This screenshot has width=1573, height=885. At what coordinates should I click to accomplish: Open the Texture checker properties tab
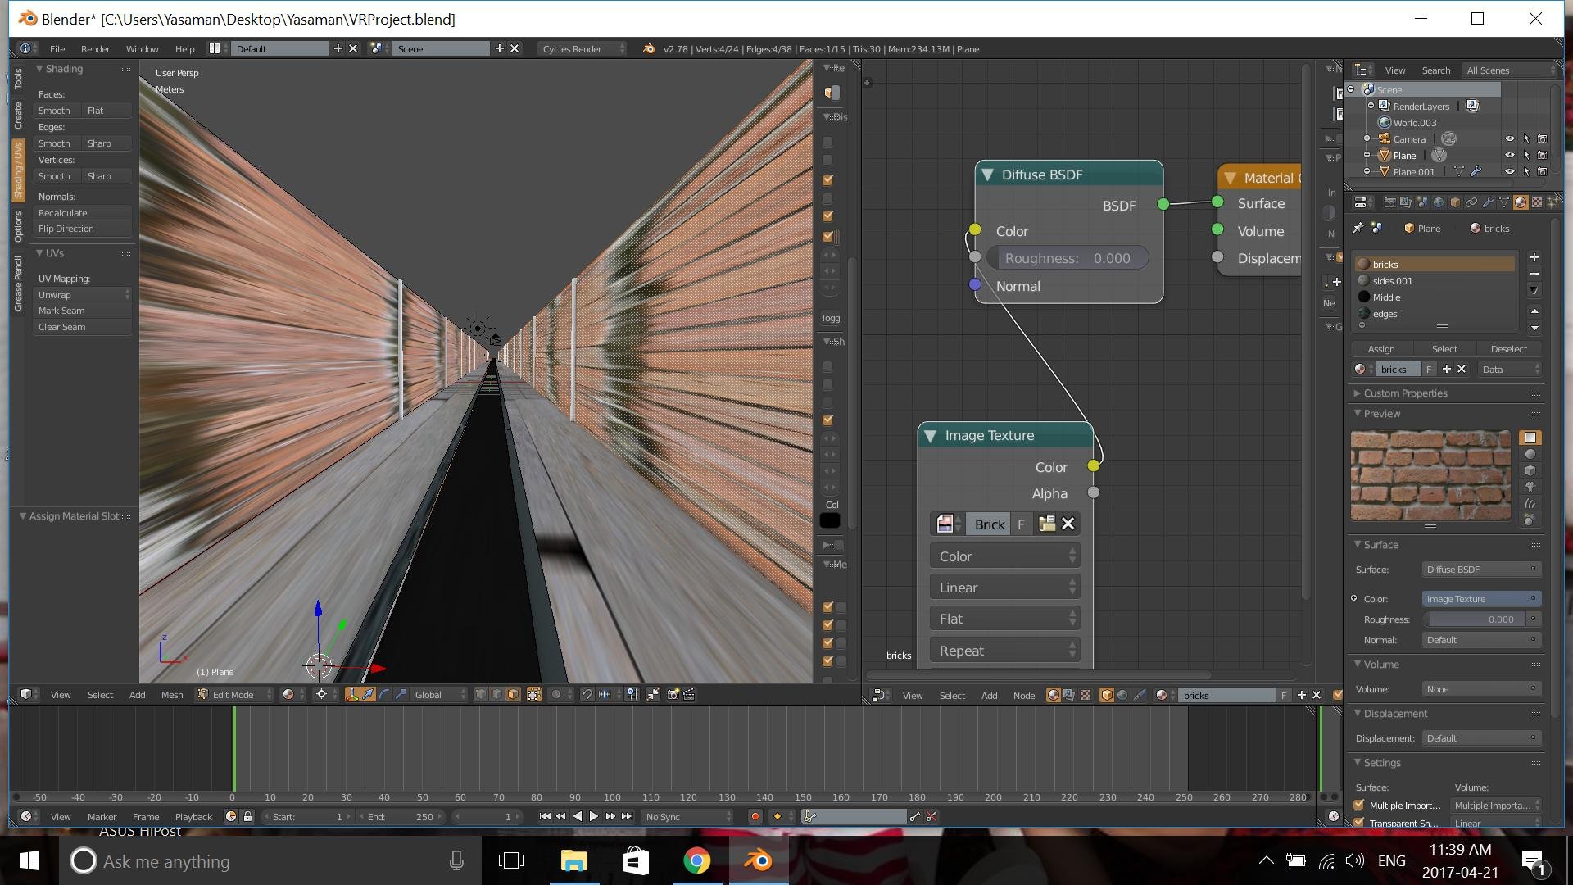(1537, 202)
